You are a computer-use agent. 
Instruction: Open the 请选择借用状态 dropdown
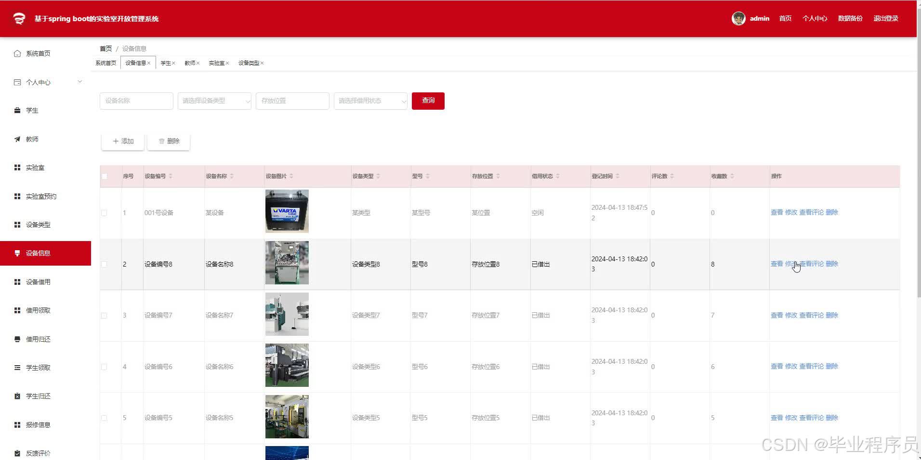[x=370, y=101]
